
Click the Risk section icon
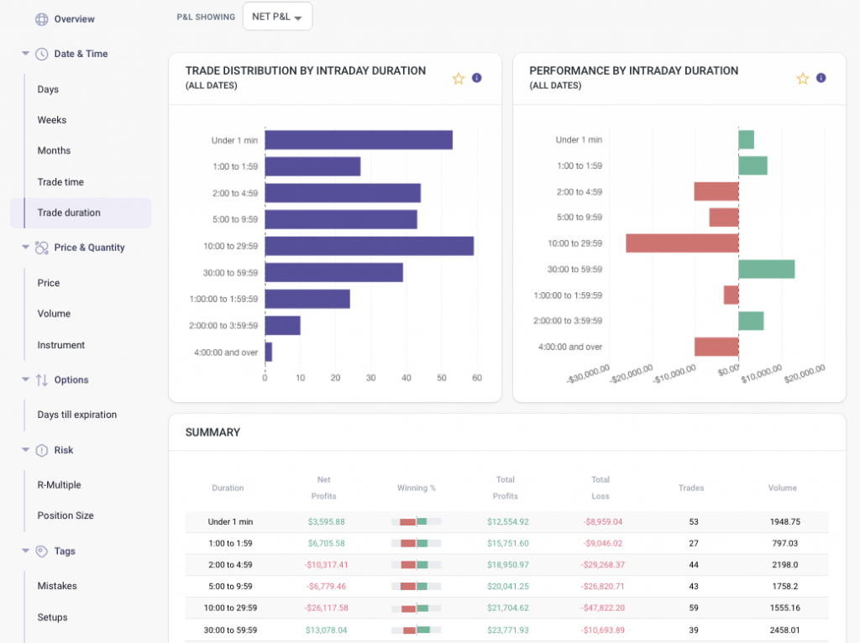pos(44,450)
